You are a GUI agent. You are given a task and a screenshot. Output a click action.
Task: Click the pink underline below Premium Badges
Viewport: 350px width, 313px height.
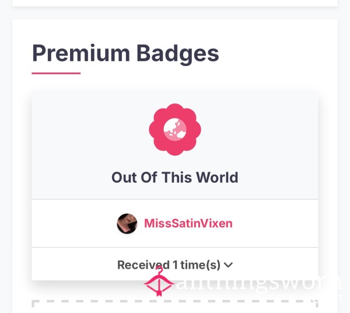(x=56, y=73)
